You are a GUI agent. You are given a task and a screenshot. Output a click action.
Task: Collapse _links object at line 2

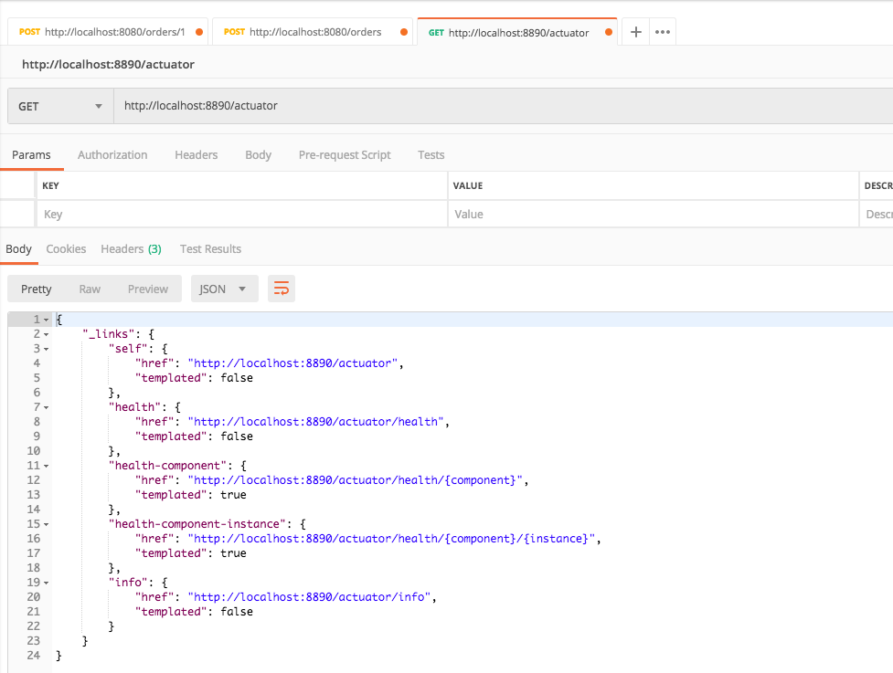[46, 334]
